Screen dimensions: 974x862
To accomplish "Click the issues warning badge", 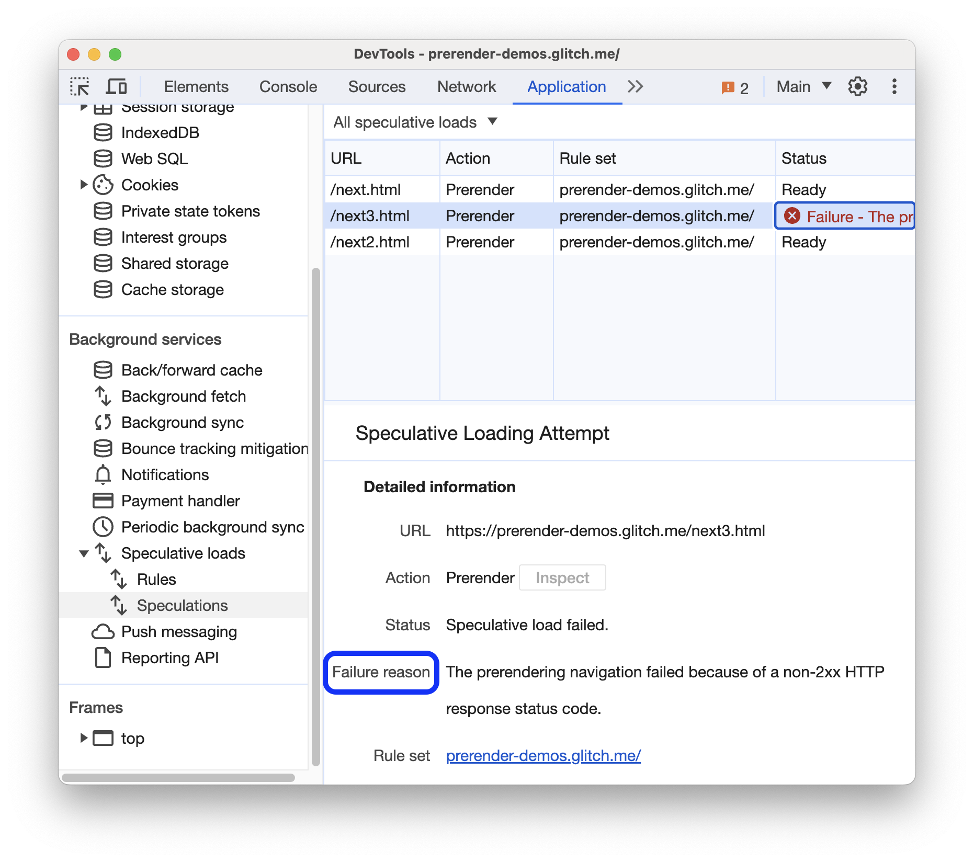I will pos(734,87).
